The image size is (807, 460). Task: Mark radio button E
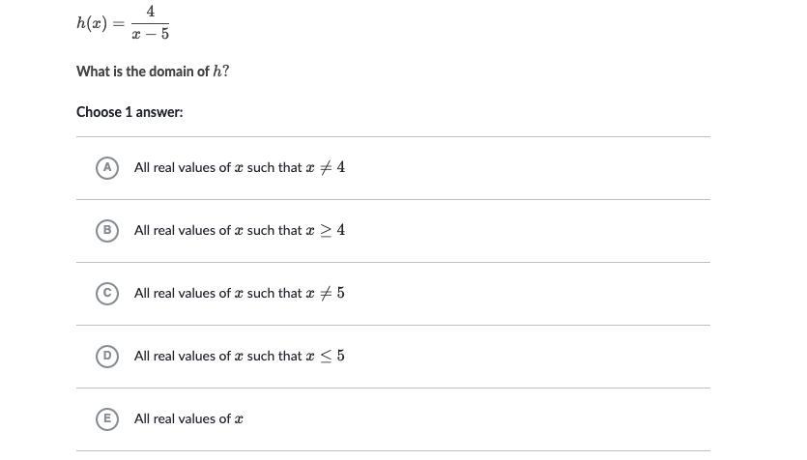[107, 418]
